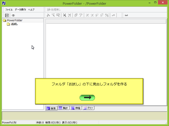Switch to the 検索 tab
Image resolution: width=169 pixels, height=126 pixels.
pos(51,108)
